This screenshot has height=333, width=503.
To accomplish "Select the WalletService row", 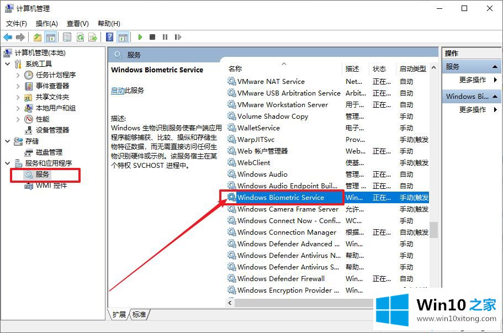I will coord(327,128).
